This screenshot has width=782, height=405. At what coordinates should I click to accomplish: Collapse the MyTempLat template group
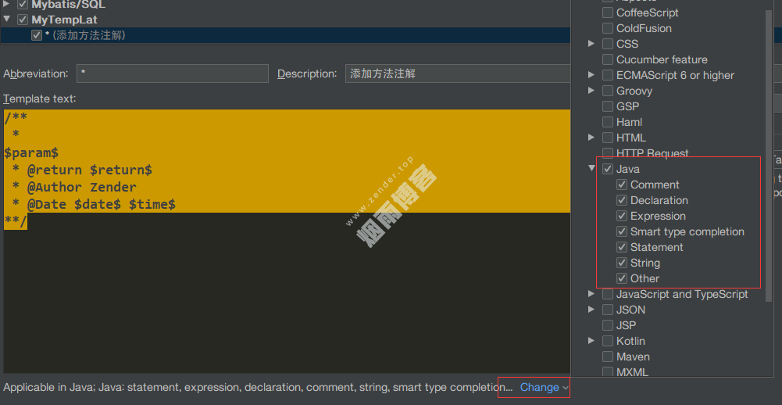[x=7, y=20]
